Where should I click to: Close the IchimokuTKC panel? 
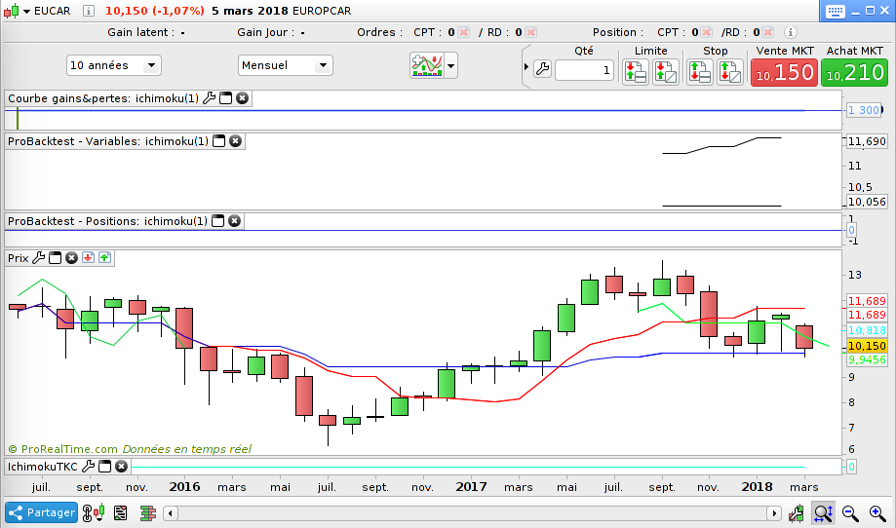121,467
